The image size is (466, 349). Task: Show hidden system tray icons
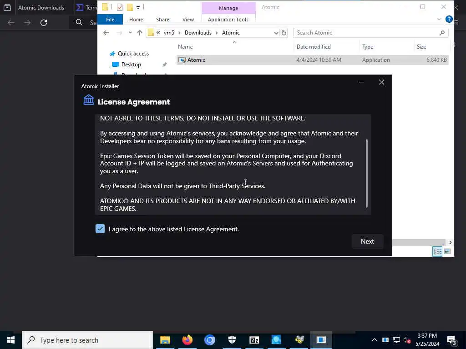point(375,340)
